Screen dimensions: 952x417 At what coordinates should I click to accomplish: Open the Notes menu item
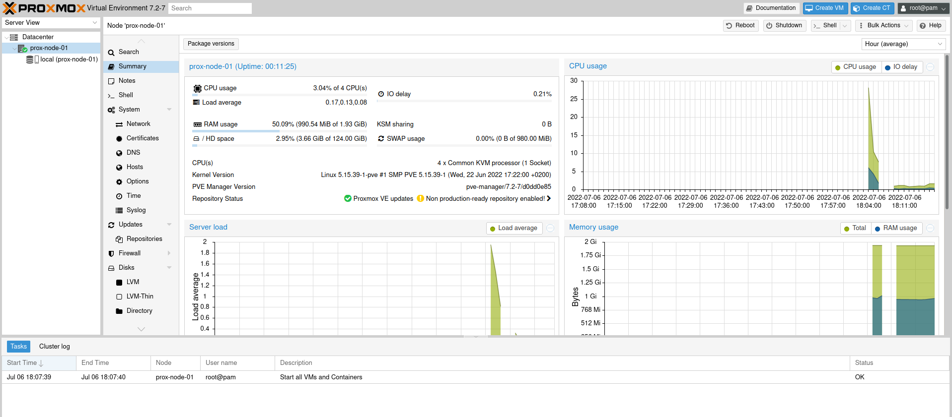coord(127,81)
